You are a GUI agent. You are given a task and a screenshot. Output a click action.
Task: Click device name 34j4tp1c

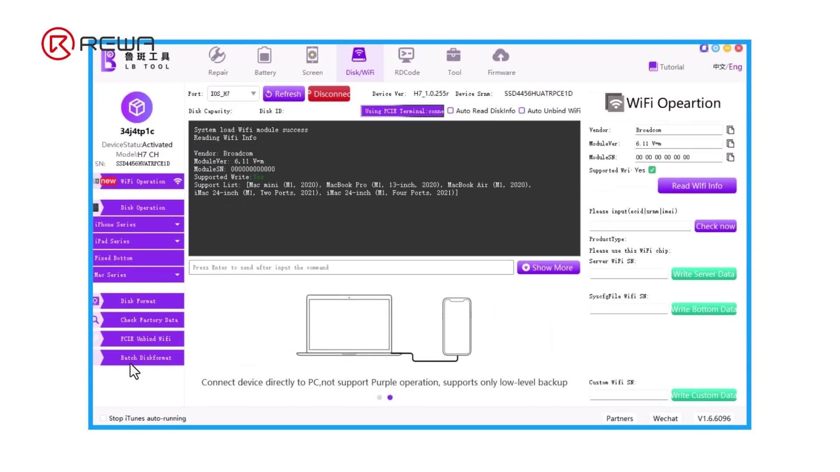coord(137,131)
